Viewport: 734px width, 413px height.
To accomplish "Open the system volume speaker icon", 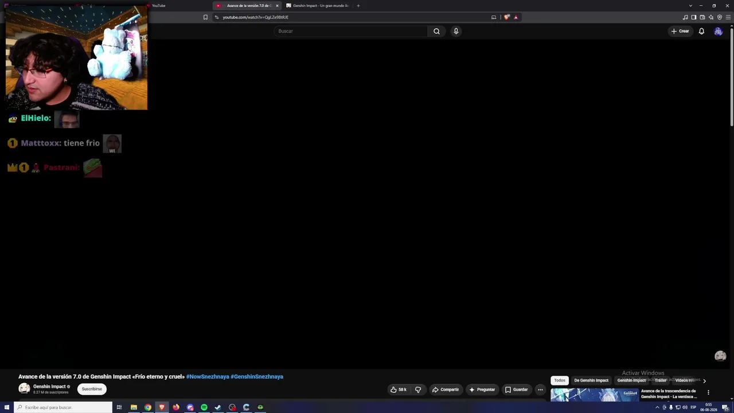I will (x=685, y=407).
